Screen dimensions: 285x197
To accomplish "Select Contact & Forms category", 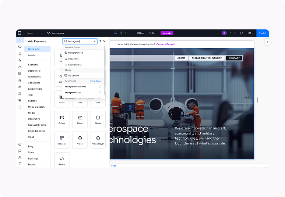I will [37, 125].
